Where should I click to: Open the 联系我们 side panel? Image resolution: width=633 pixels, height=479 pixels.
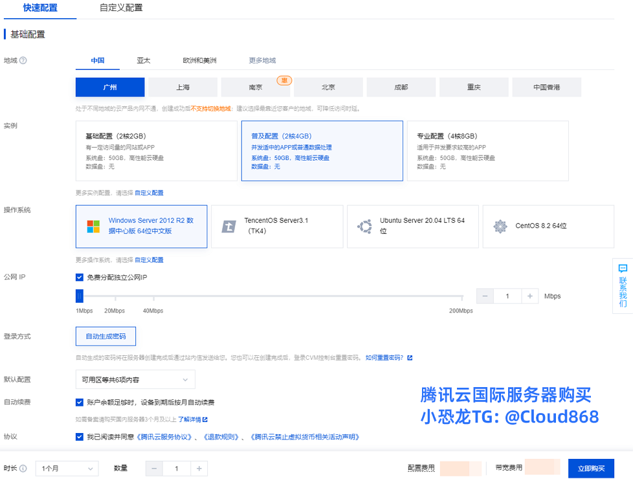coord(623,286)
